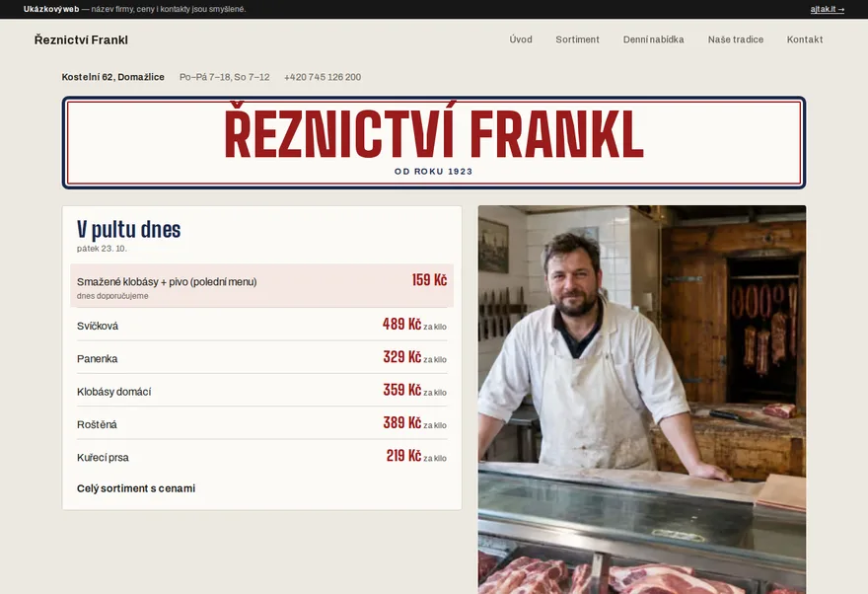The height and width of the screenshot is (594, 868).
Task: Click the Kuřecí prsa item
Action: (x=103, y=458)
